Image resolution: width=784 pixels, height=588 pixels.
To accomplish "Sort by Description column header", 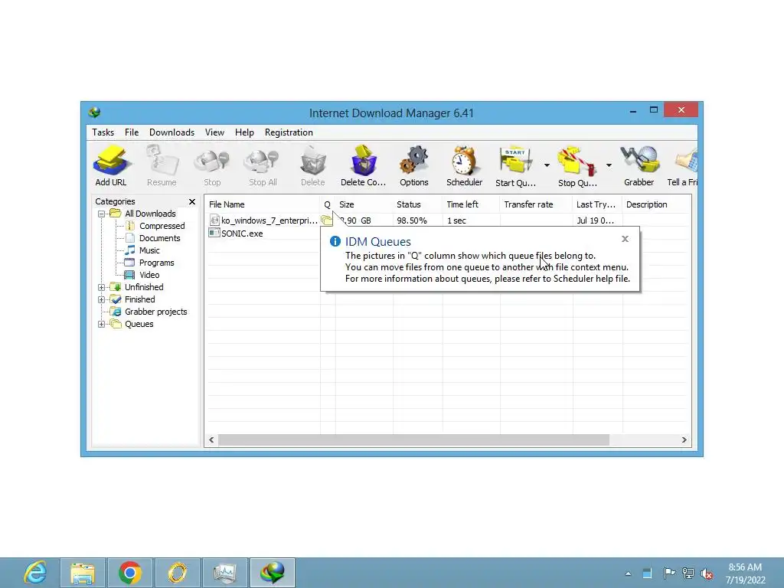I will [x=656, y=204].
